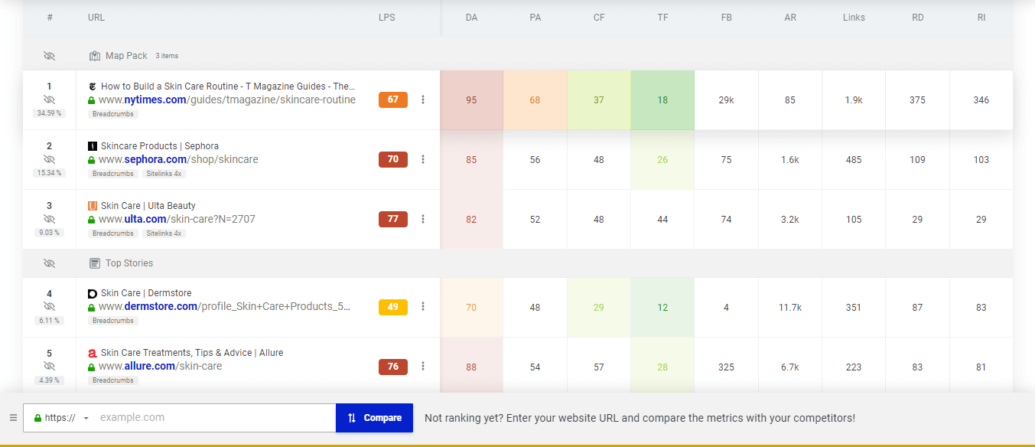The image size is (1035, 447).
Task: Click the New York Times favicon
Action: click(x=93, y=86)
